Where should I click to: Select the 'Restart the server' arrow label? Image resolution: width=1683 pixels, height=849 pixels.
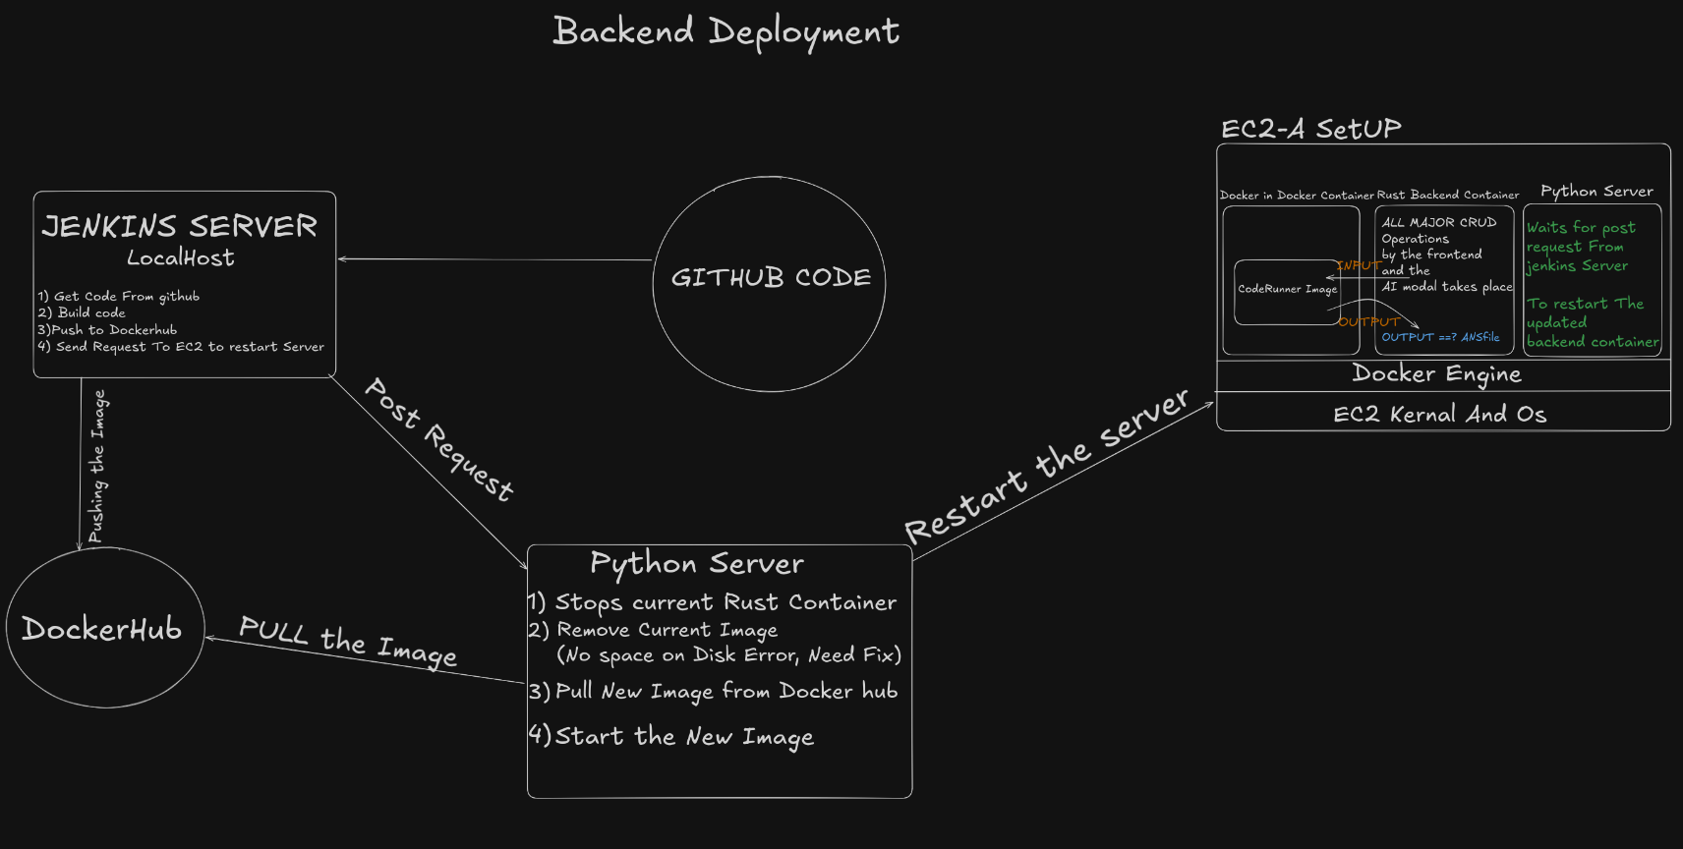pos(1047,466)
